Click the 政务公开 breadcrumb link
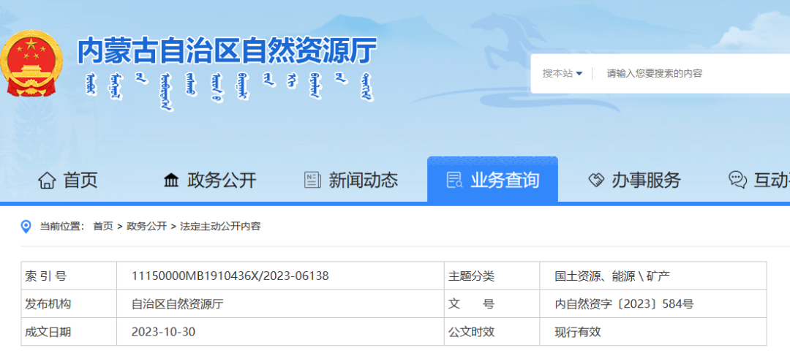 [x=146, y=227]
